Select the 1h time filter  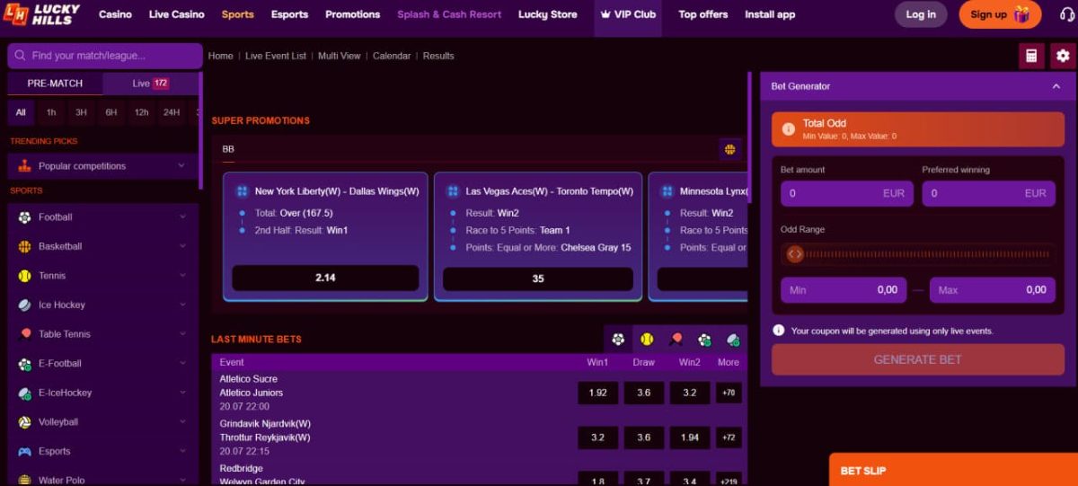[x=51, y=112]
